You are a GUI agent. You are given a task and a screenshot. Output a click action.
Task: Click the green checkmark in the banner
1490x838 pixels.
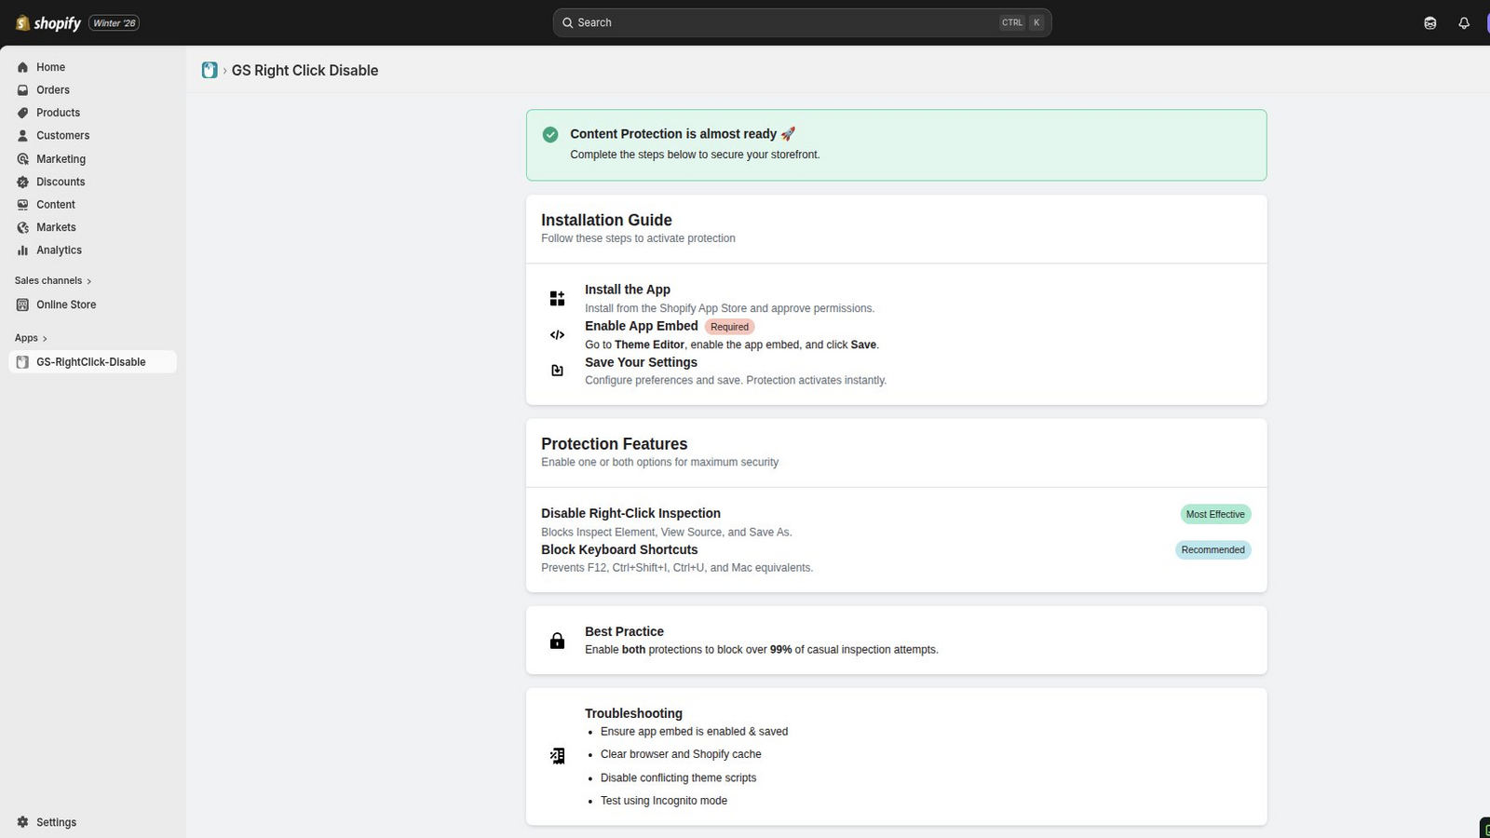click(550, 135)
